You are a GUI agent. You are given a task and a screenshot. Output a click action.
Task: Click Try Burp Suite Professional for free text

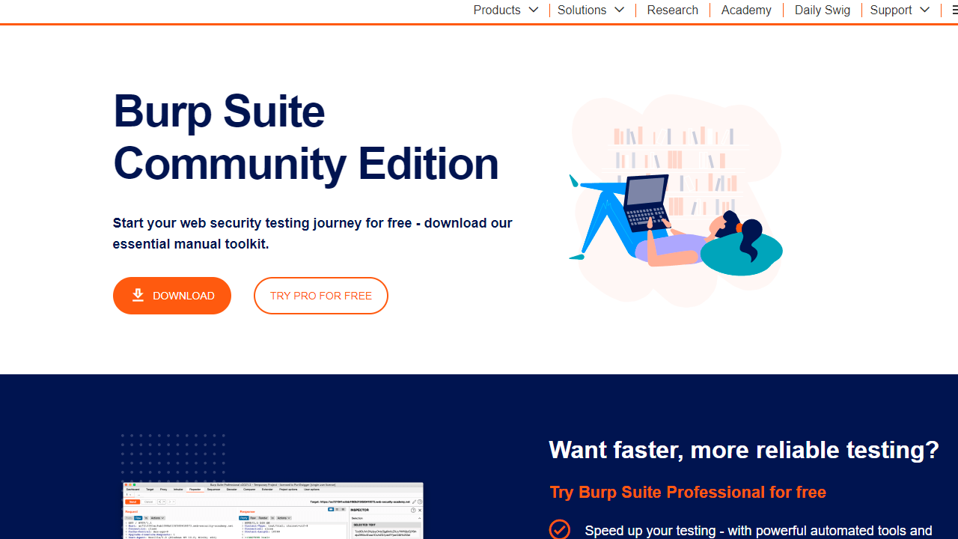click(x=688, y=492)
